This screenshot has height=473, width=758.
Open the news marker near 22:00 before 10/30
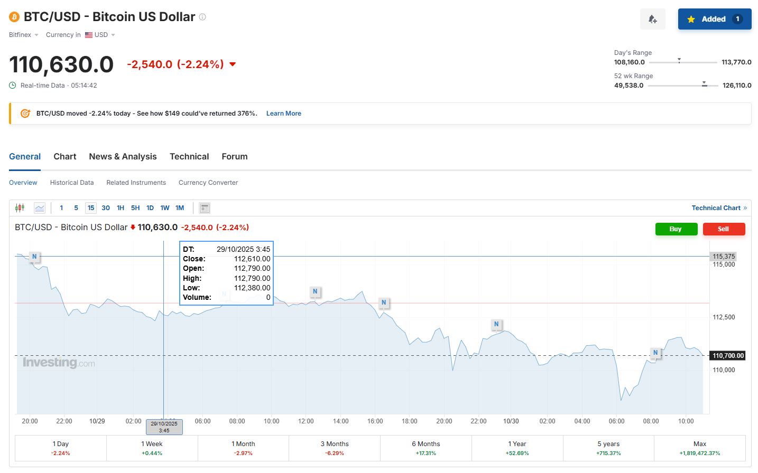(496, 324)
